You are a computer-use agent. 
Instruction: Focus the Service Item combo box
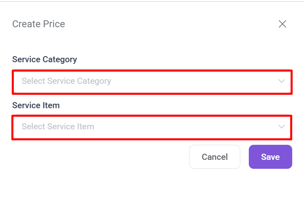(152, 127)
